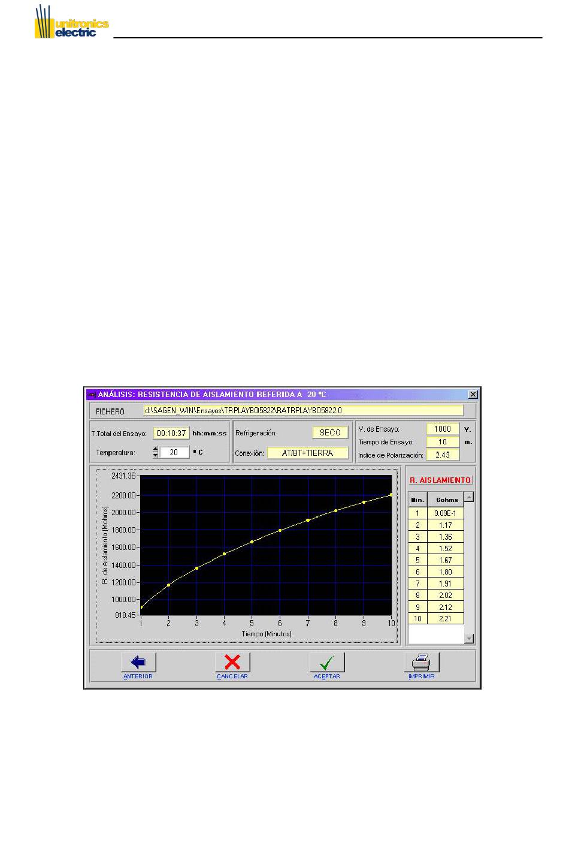This screenshot has height=851, width=569.
Task: Click the chart data point at minute 5
Action: (x=252, y=542)
